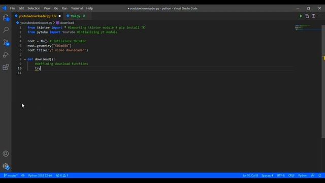Open the Search view icon
The image size is (325, 183).
6,29
